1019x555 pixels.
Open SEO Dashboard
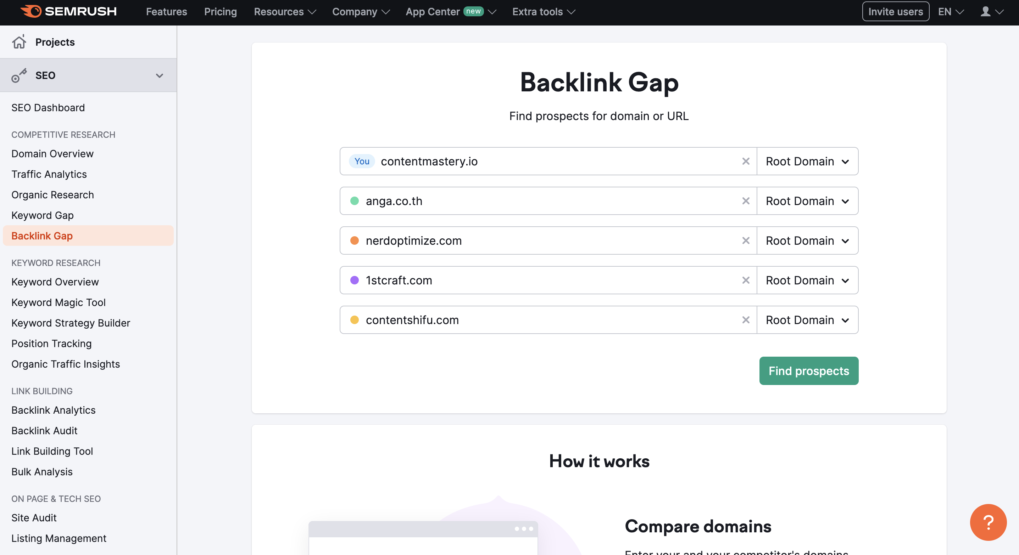click(x=48, y=107)
